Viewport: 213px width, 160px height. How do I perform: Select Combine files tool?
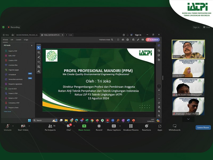click(x=11, y=65)
